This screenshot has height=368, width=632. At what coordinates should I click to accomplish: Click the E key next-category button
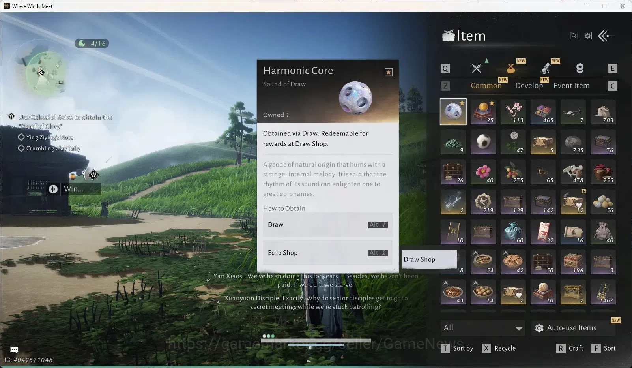pos(612,68)
